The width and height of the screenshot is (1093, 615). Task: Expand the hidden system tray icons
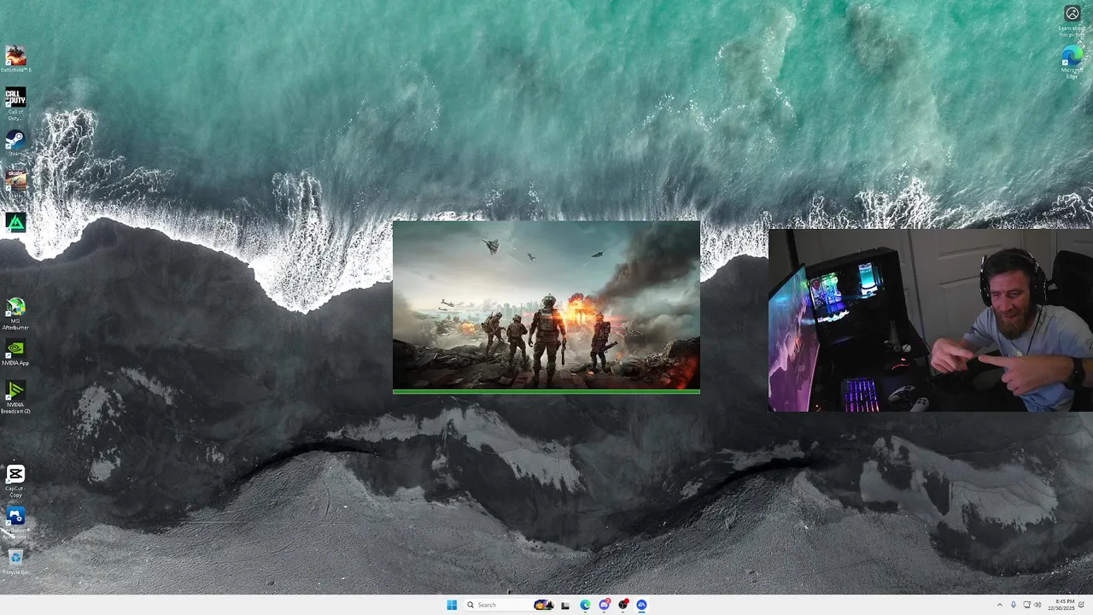999,605
